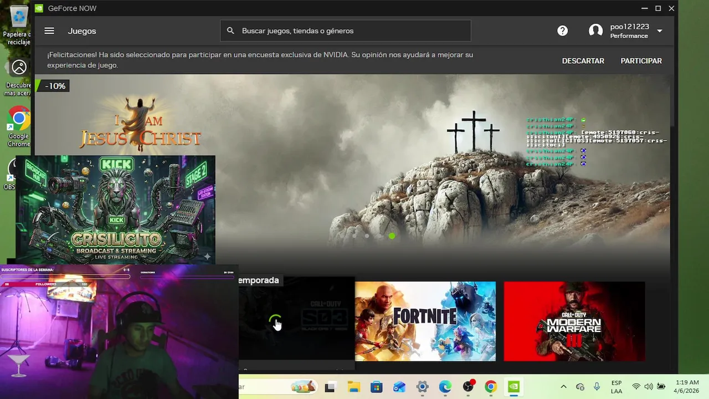Switch to OBS Studio in taskbar
Screen dimensions: 709x399
click(x=469, y=387)
